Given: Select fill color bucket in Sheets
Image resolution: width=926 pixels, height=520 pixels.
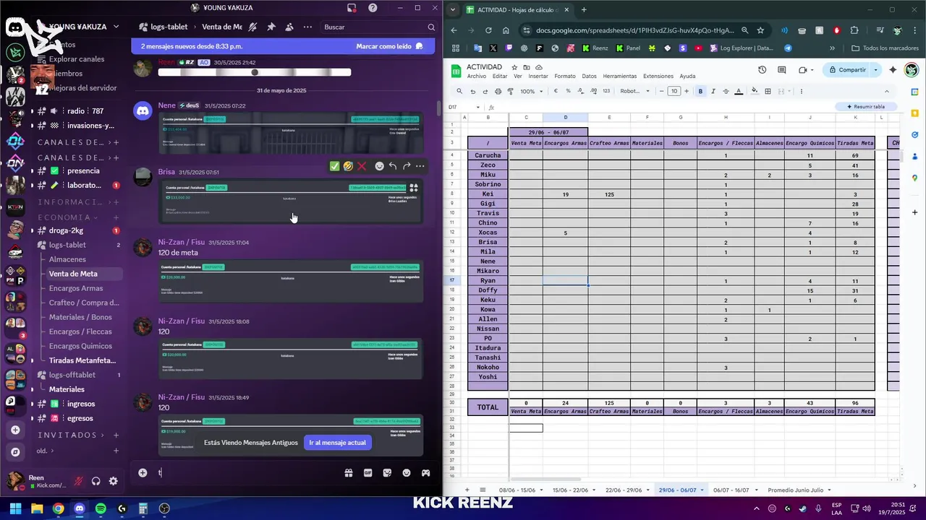Looking at the screenshot, I should click(x=755, y=92).
